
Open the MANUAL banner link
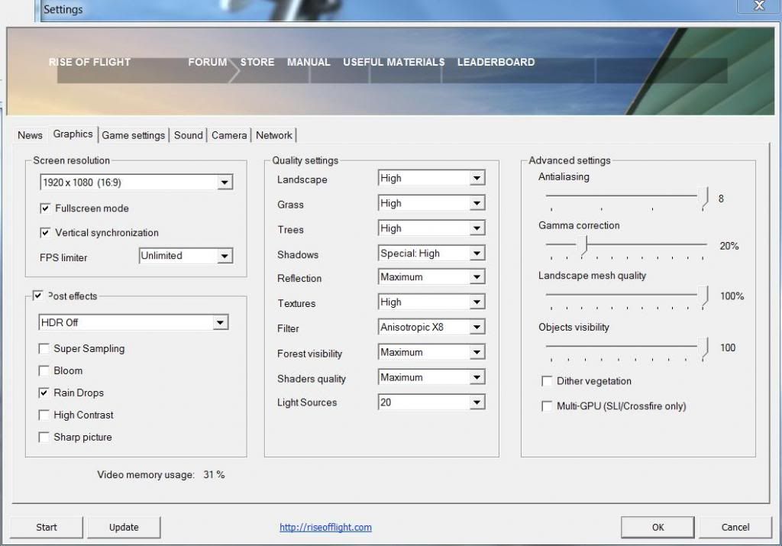(309, 63)
